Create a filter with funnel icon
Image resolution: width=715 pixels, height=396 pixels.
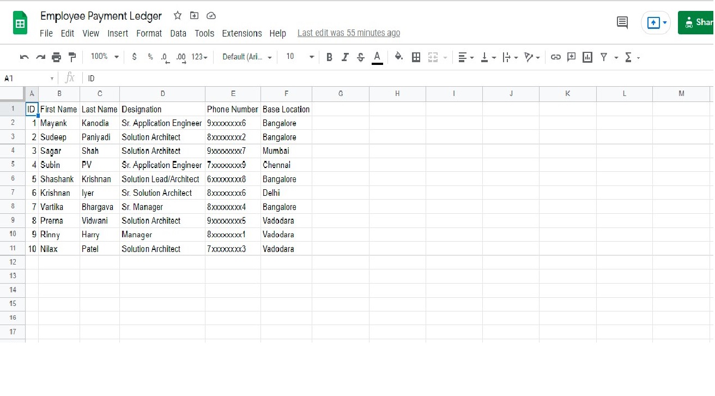pyautogui.click(x=604, y=57)
